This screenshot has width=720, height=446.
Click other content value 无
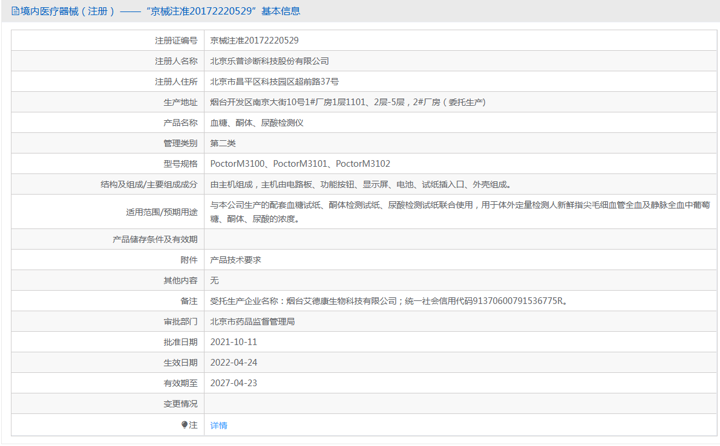[214, 280]
